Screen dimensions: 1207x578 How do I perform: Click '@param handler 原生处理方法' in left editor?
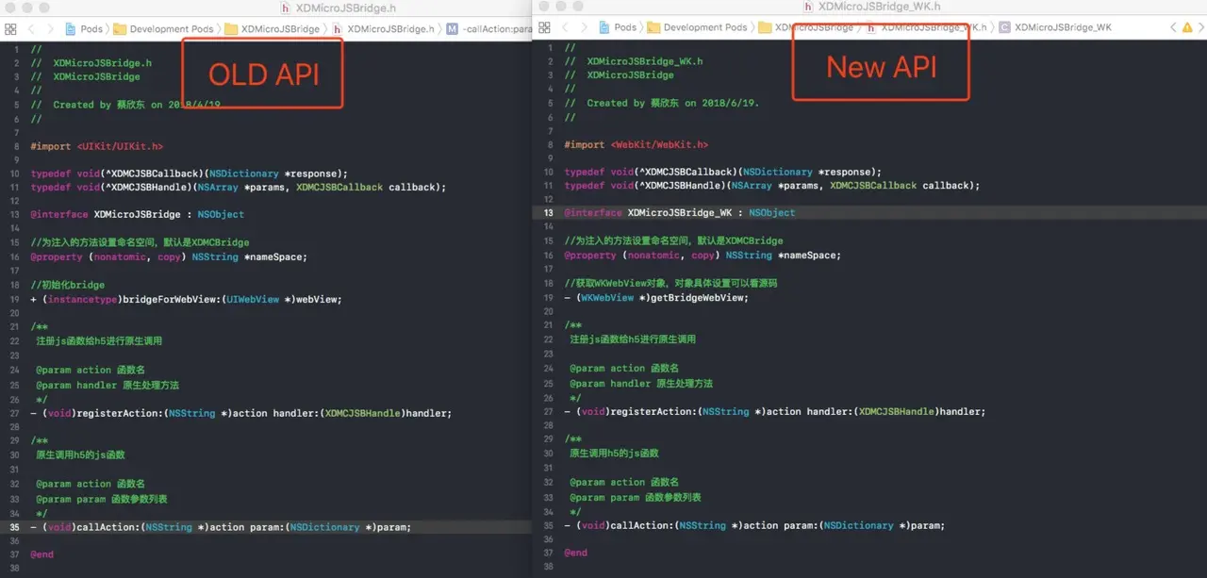click(x=107, y=385)
